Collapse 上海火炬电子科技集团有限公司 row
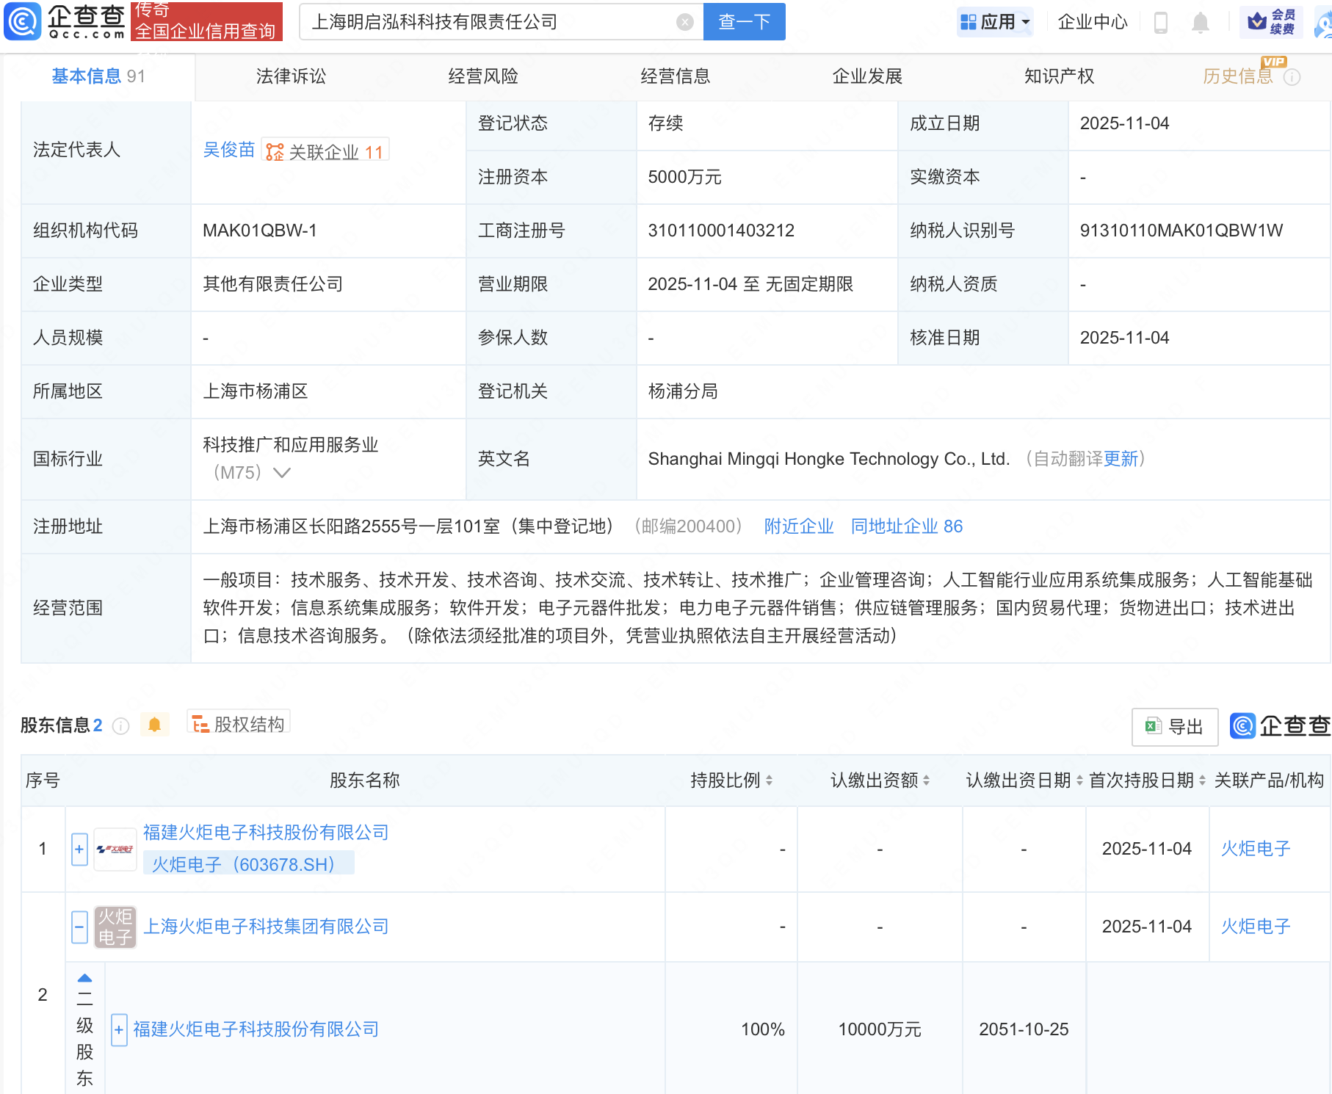Screen dimensions: 1332x1094 pos(79,927)
